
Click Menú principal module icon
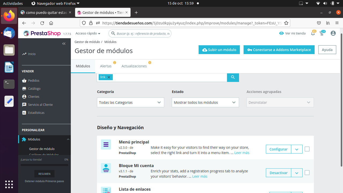click(x=106, y=145)
